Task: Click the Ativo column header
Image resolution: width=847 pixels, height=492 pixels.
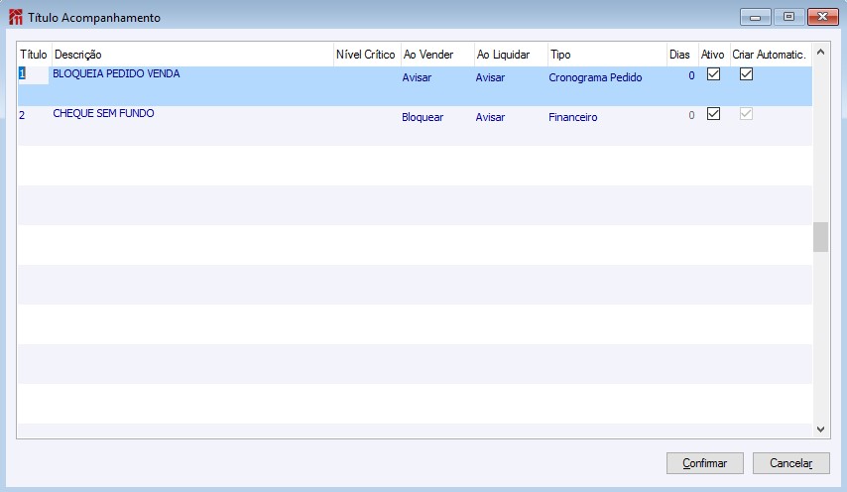Action: tap(714, 55)
